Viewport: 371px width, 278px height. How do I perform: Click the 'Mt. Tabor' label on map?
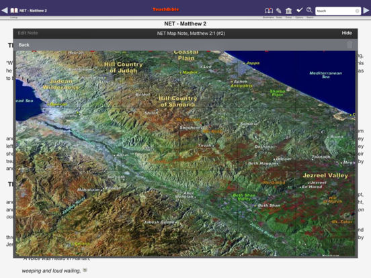(342, 222)
